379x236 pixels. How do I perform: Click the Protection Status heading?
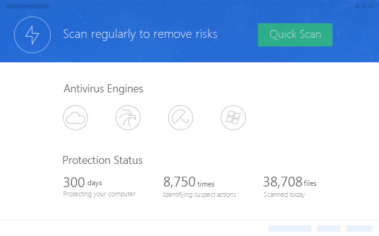(103, 160)
